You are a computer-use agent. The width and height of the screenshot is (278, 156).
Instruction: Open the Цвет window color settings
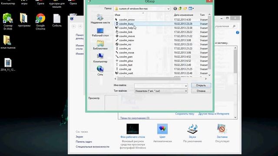coord(162,133)
